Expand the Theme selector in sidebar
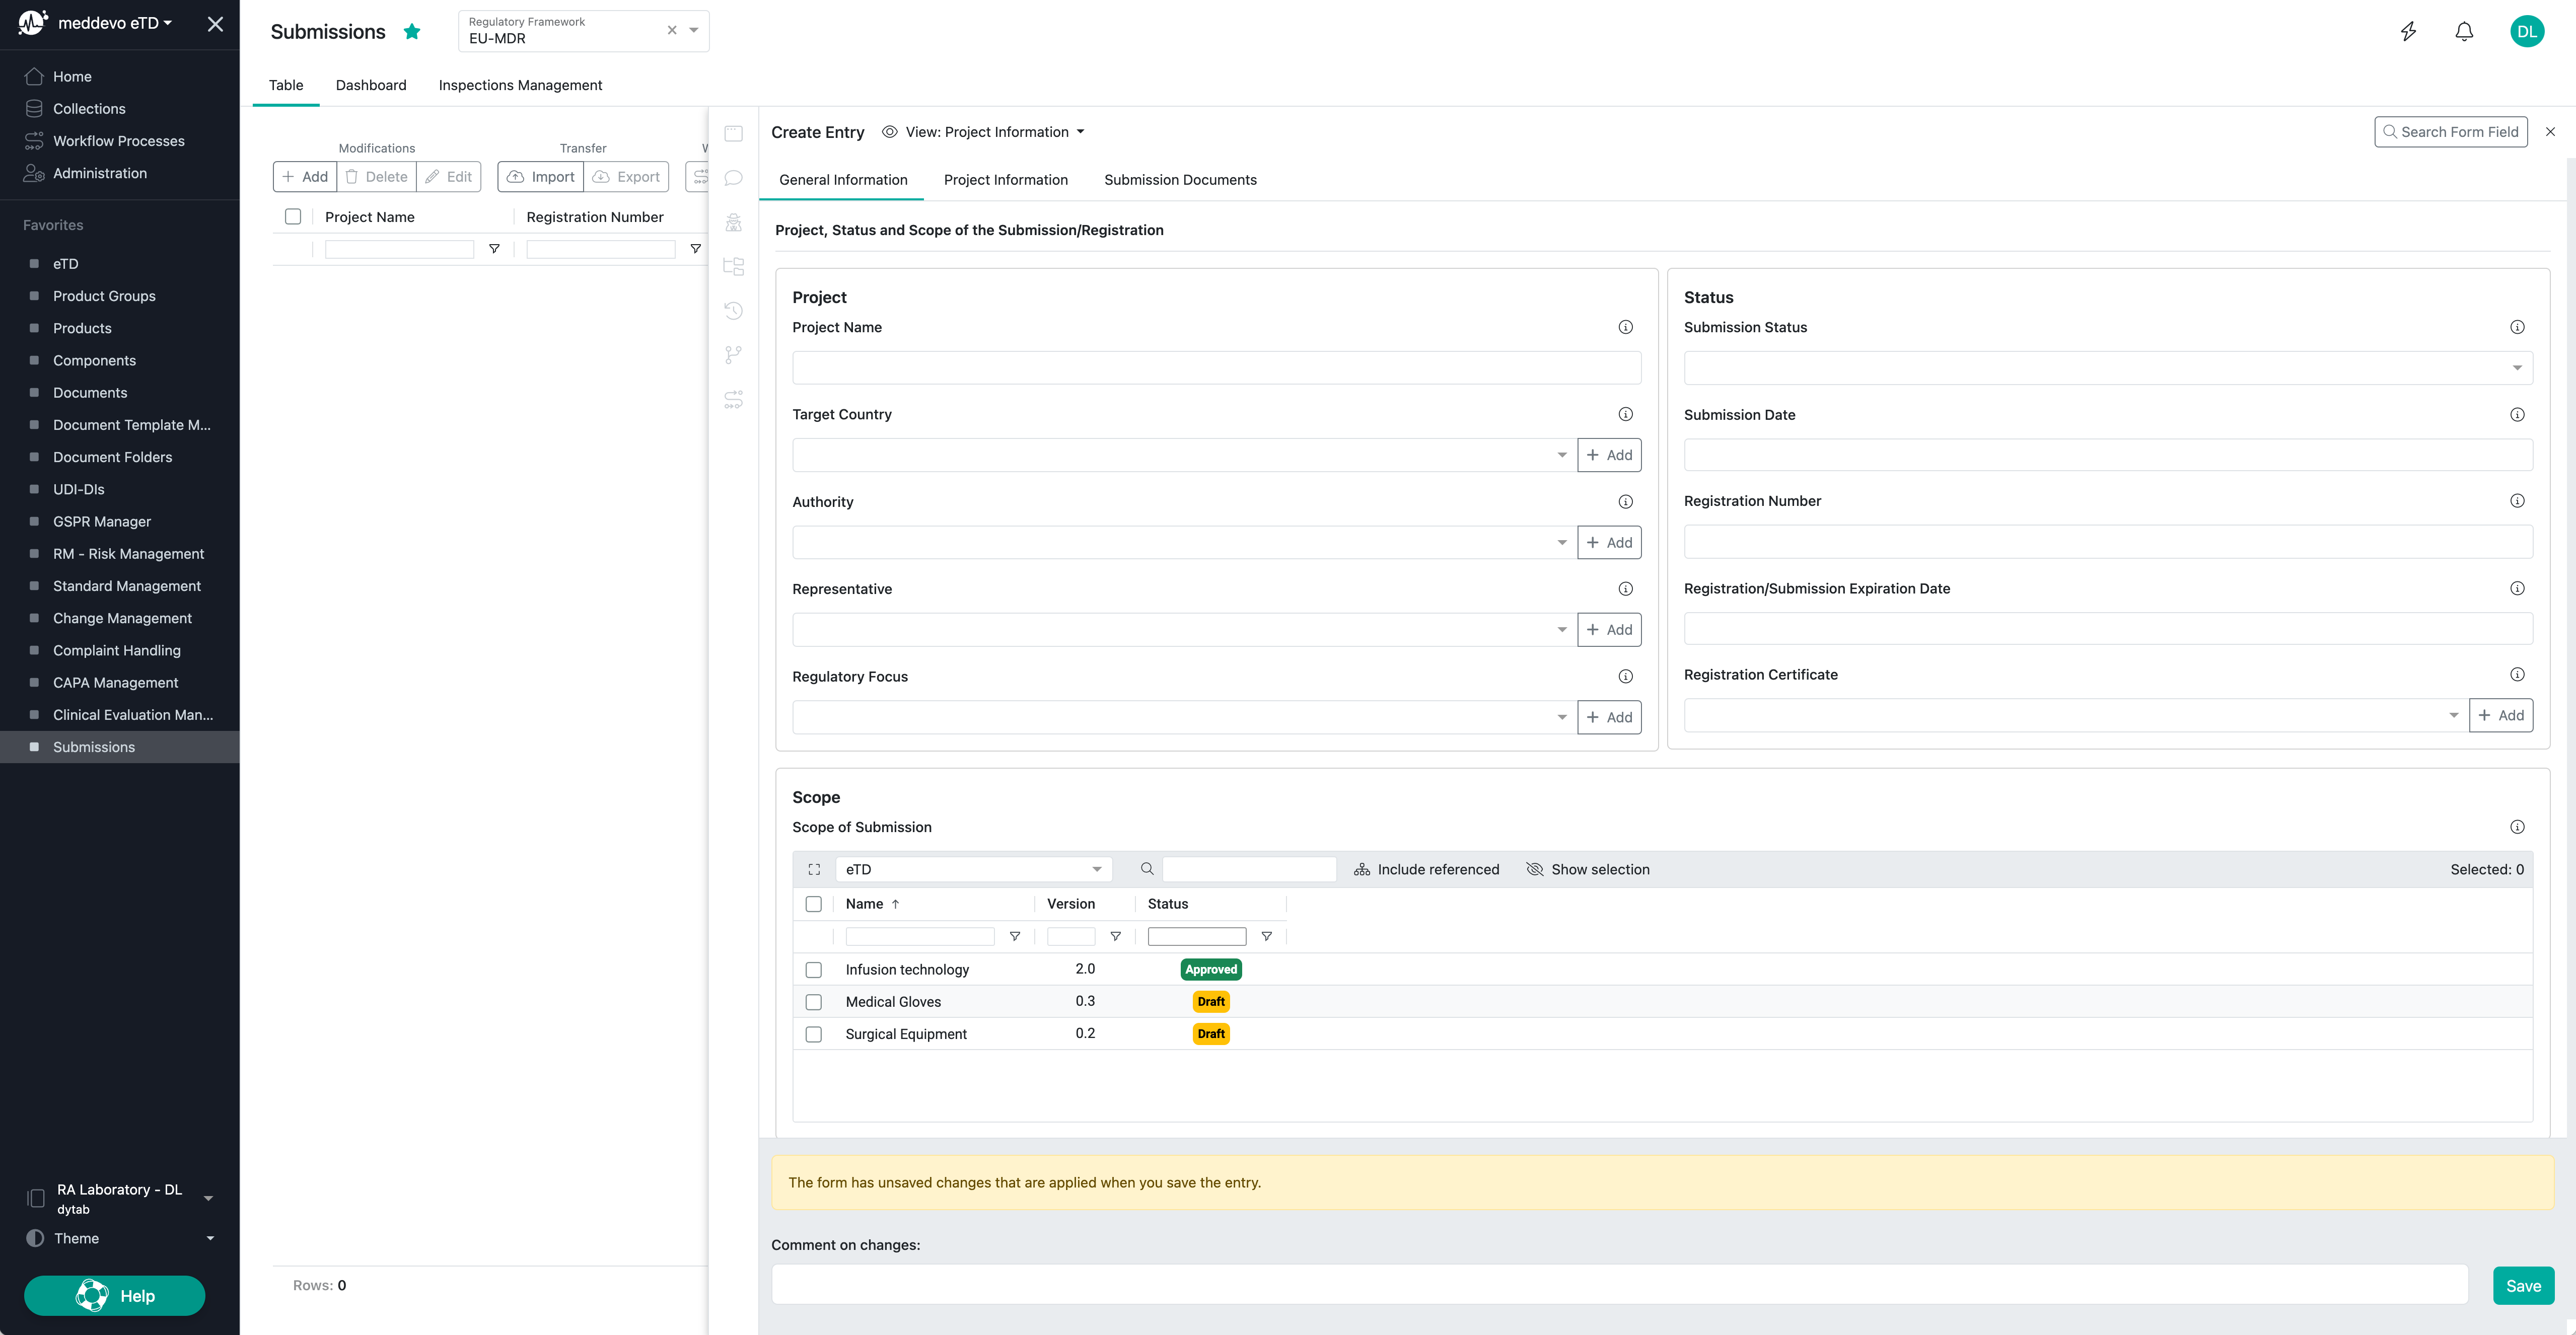The image size is (2576, 1335). [x=210, y=1238]
